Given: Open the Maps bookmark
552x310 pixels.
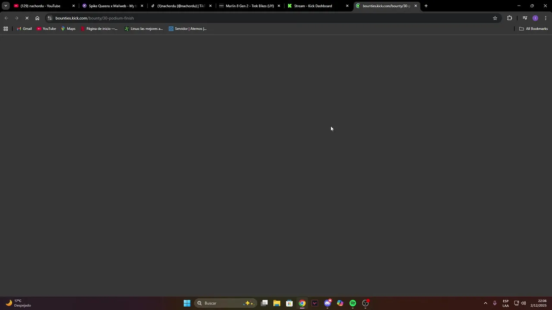Looking at the screenshot, I should [x=68, y=29].
